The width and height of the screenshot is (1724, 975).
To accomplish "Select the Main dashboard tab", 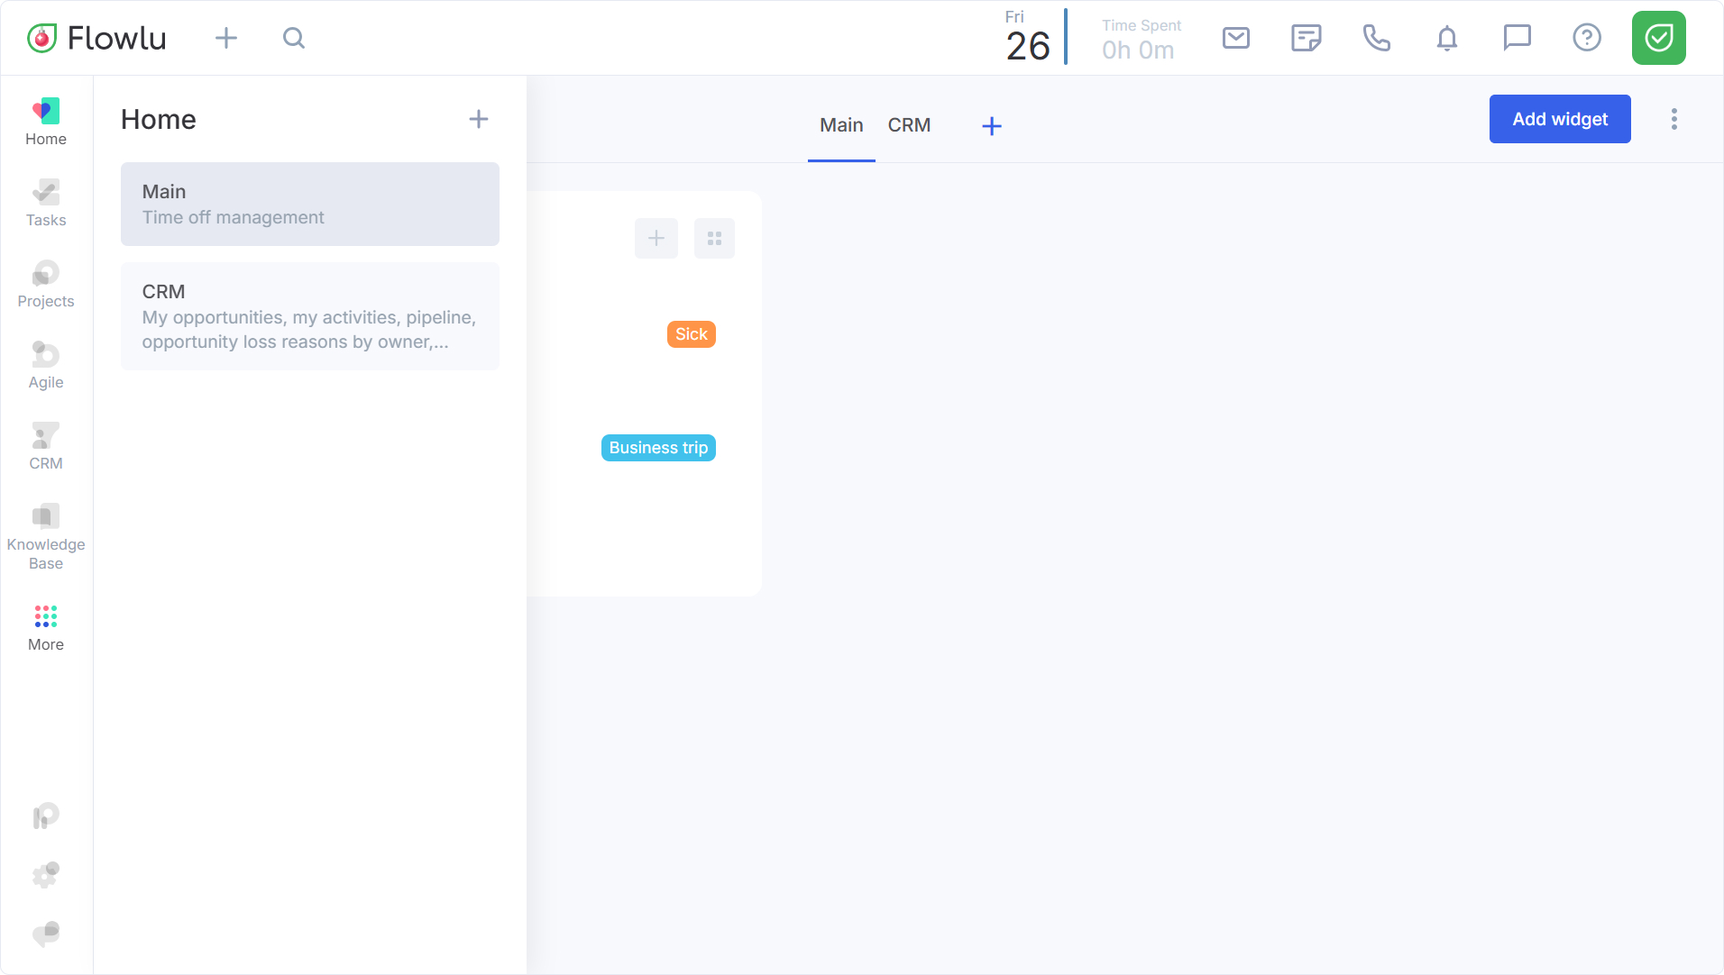I will coord(841,125).
